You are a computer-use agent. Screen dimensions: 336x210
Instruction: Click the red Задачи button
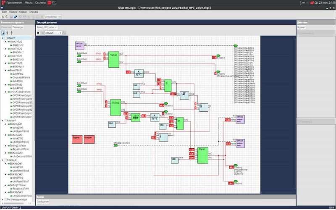point(77,139)
